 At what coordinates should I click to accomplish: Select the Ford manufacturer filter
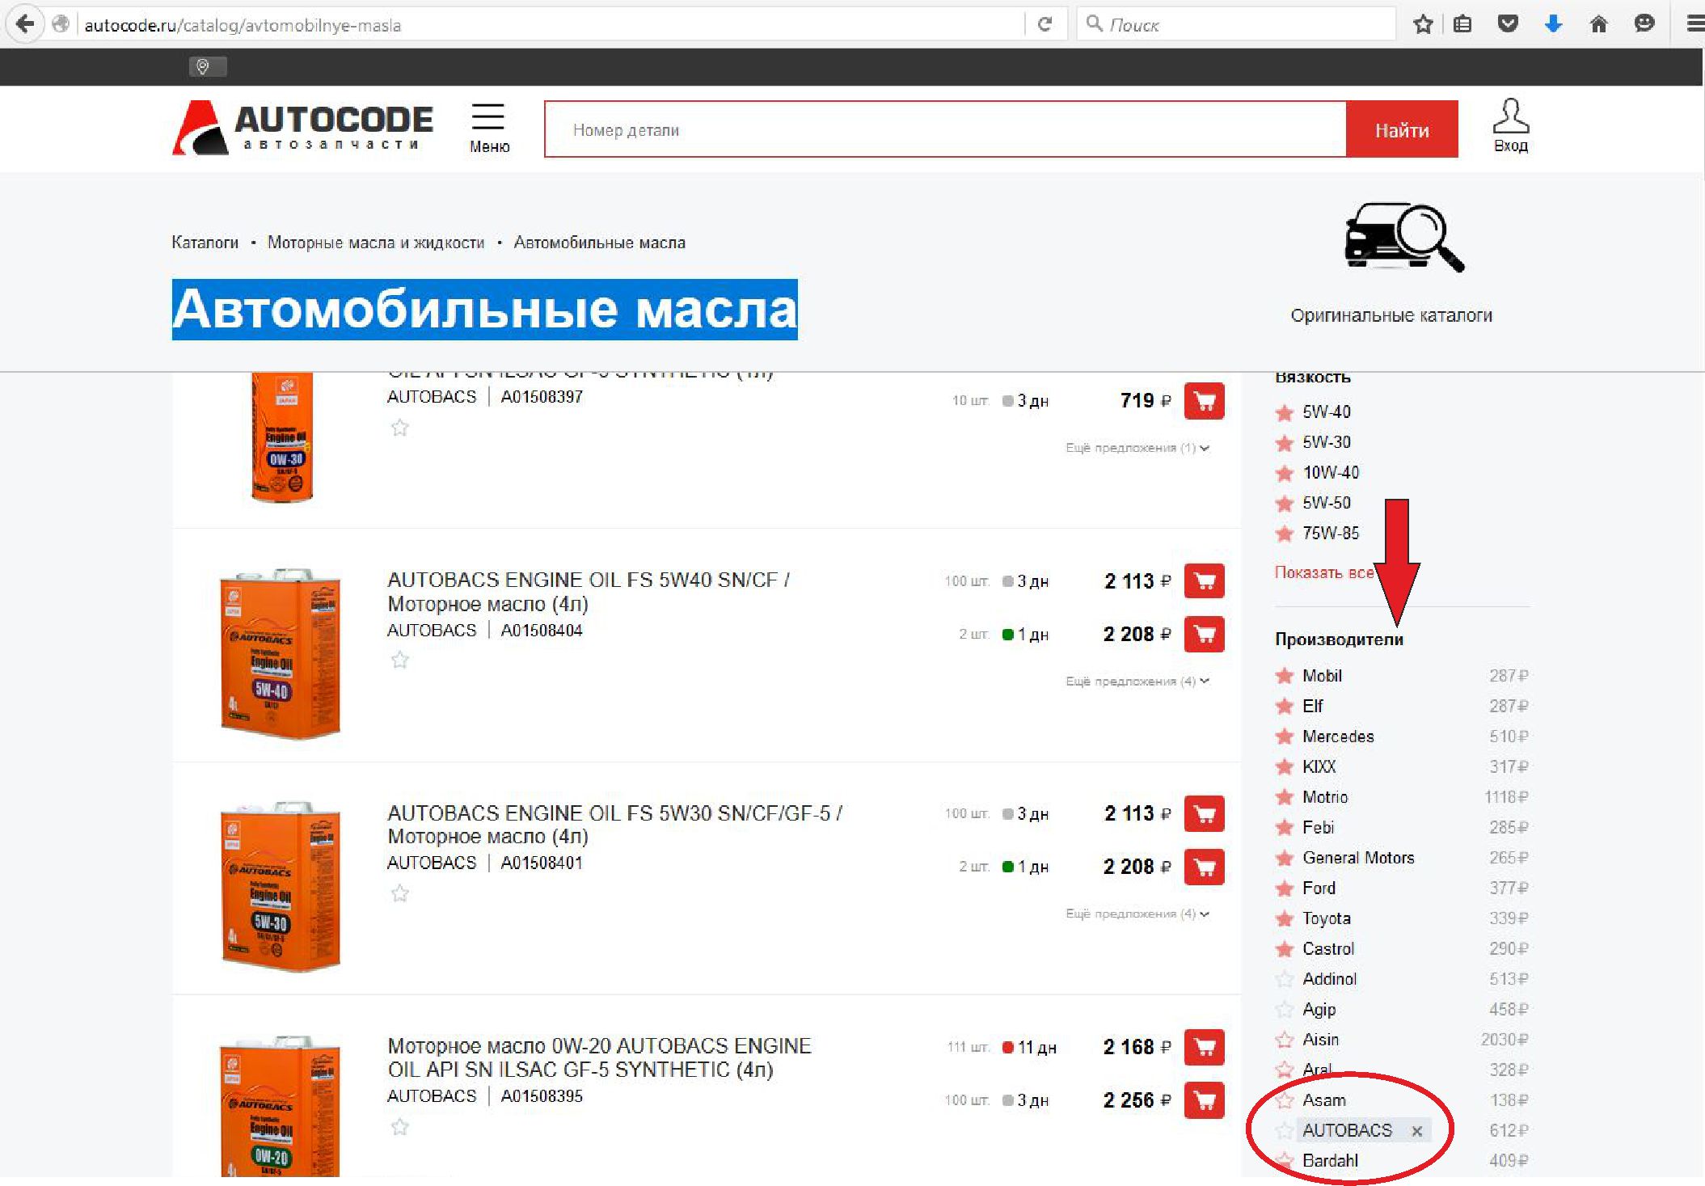tap(1319, 888)
